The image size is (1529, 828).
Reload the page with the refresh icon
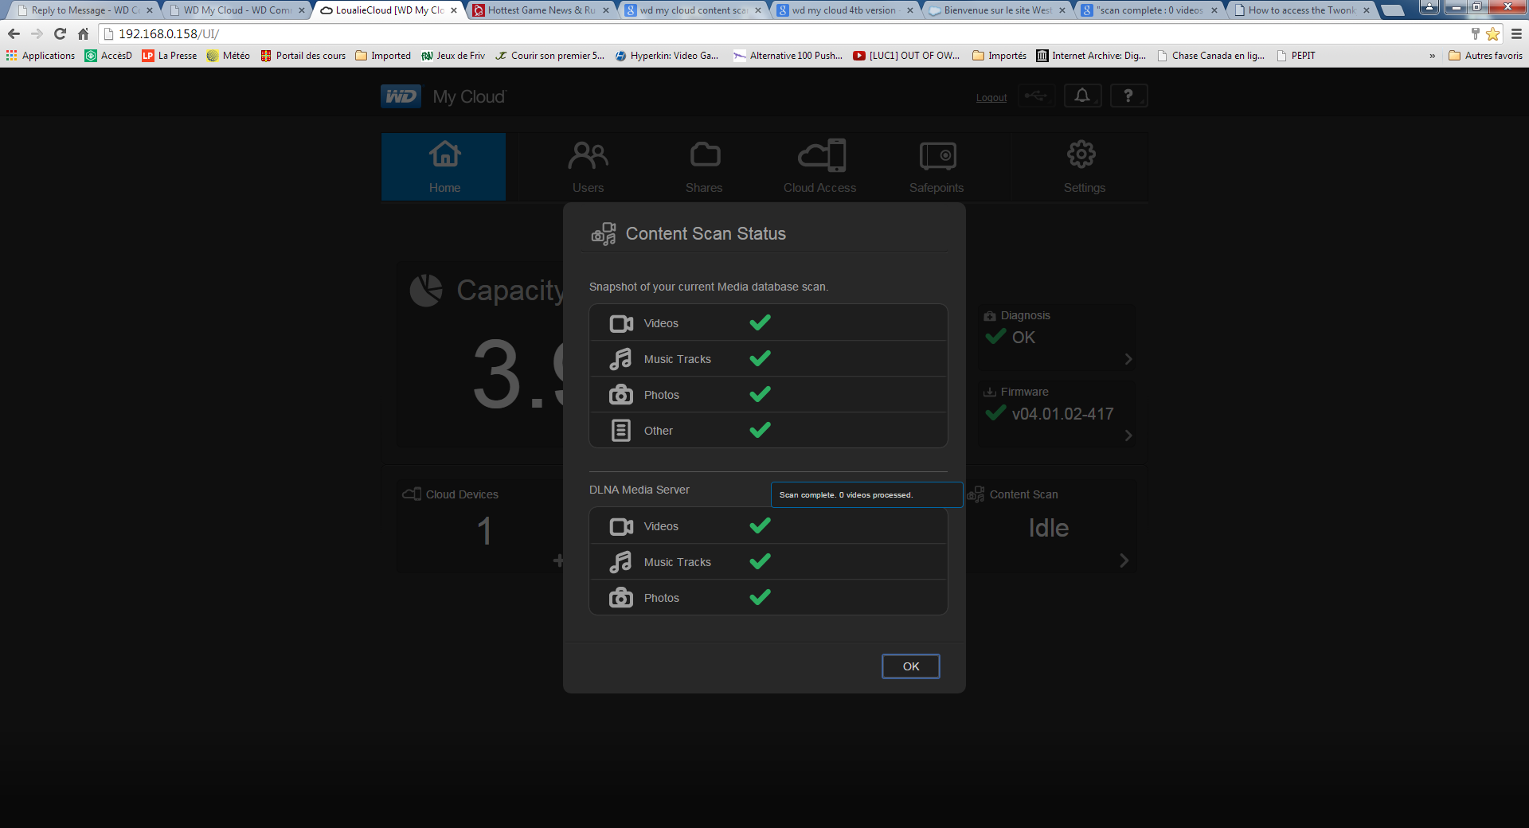[x=60, y=34]
